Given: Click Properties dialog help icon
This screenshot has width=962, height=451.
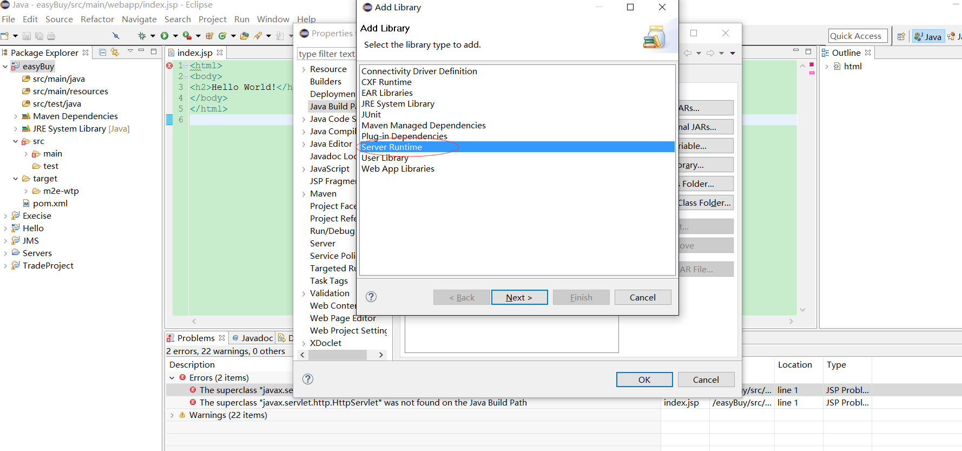Looking at the screenshot, I should tap(308, 379).
